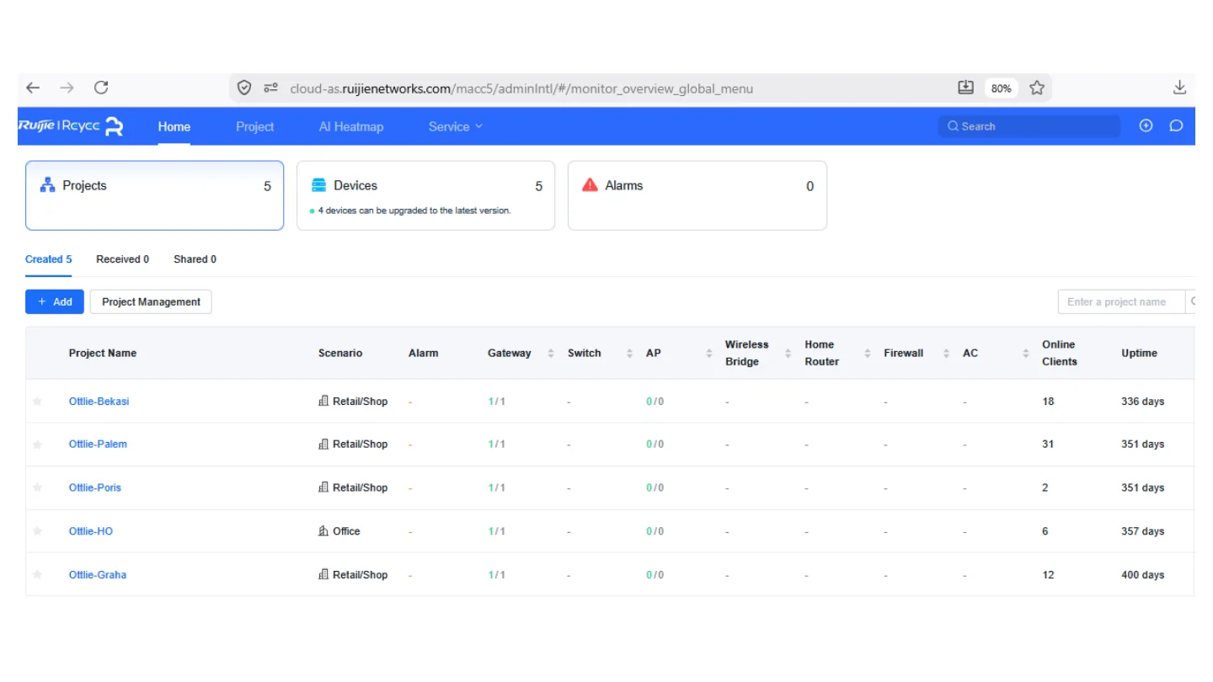Click the shield tracking protection icon

click(x=244, y=88)
